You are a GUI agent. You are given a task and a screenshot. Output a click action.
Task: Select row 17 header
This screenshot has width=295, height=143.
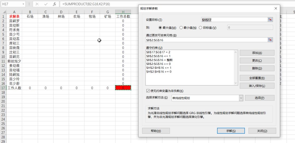click(x=3, y=88)
